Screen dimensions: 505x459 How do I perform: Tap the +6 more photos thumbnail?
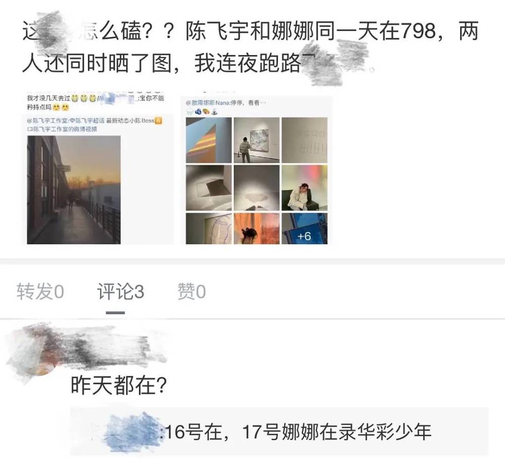click(x=305, y=228)
